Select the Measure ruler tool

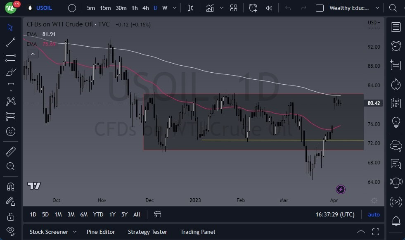11,152
